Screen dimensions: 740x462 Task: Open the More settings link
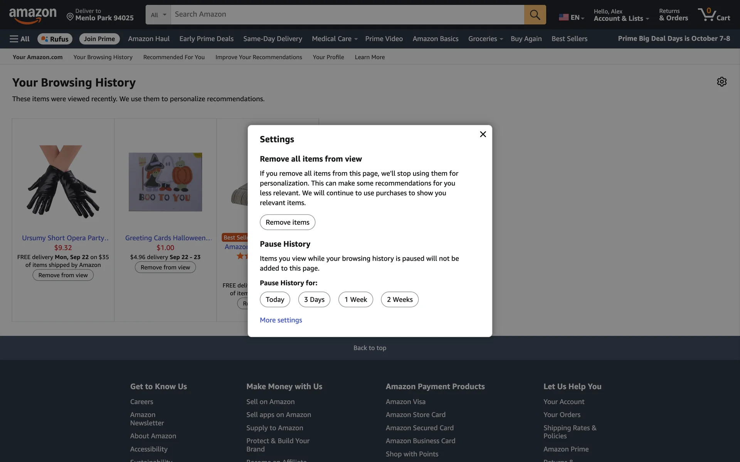pyautogui.click(x=281, y=320)
